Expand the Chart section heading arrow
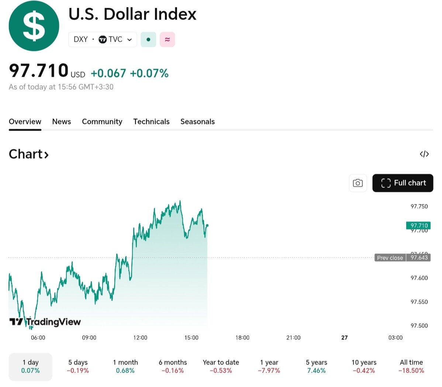 click(46, 155)
